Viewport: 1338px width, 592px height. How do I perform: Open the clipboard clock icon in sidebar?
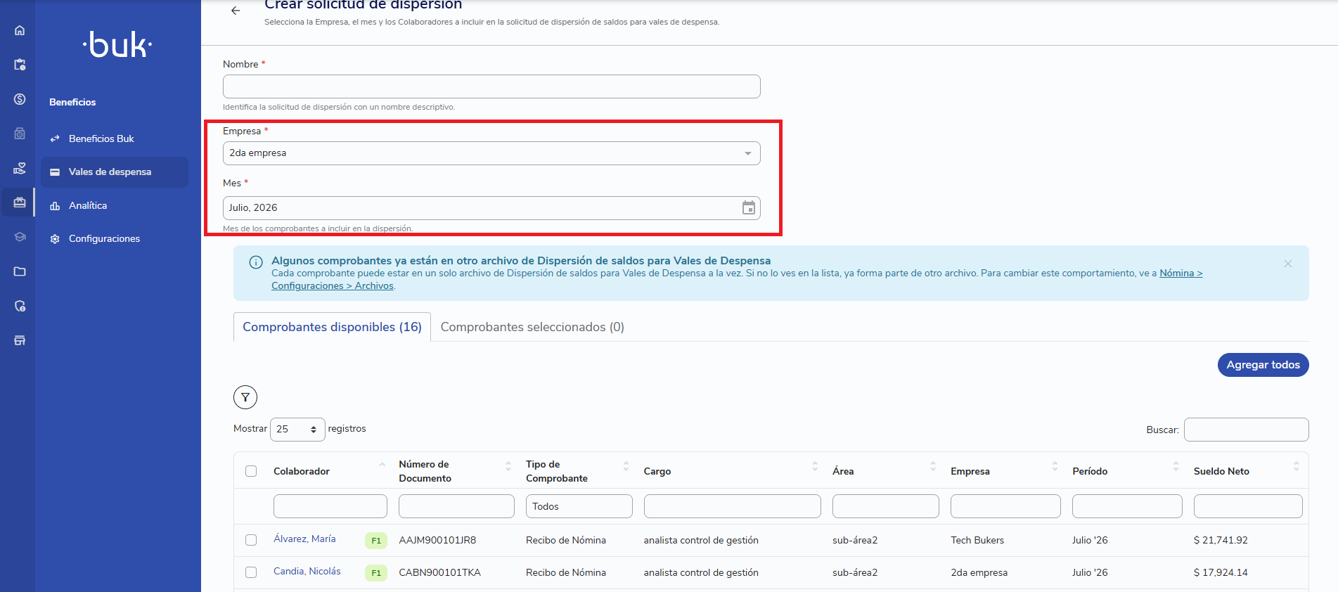tap(20, 65)
